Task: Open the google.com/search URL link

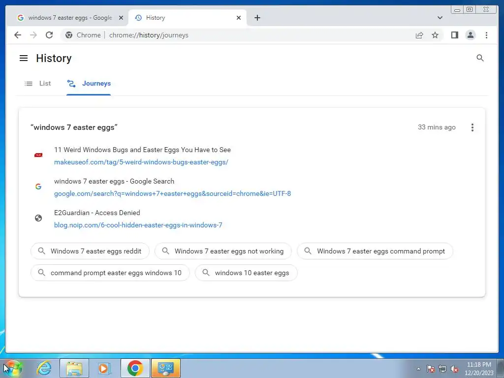Action: [x=172, y=193]
